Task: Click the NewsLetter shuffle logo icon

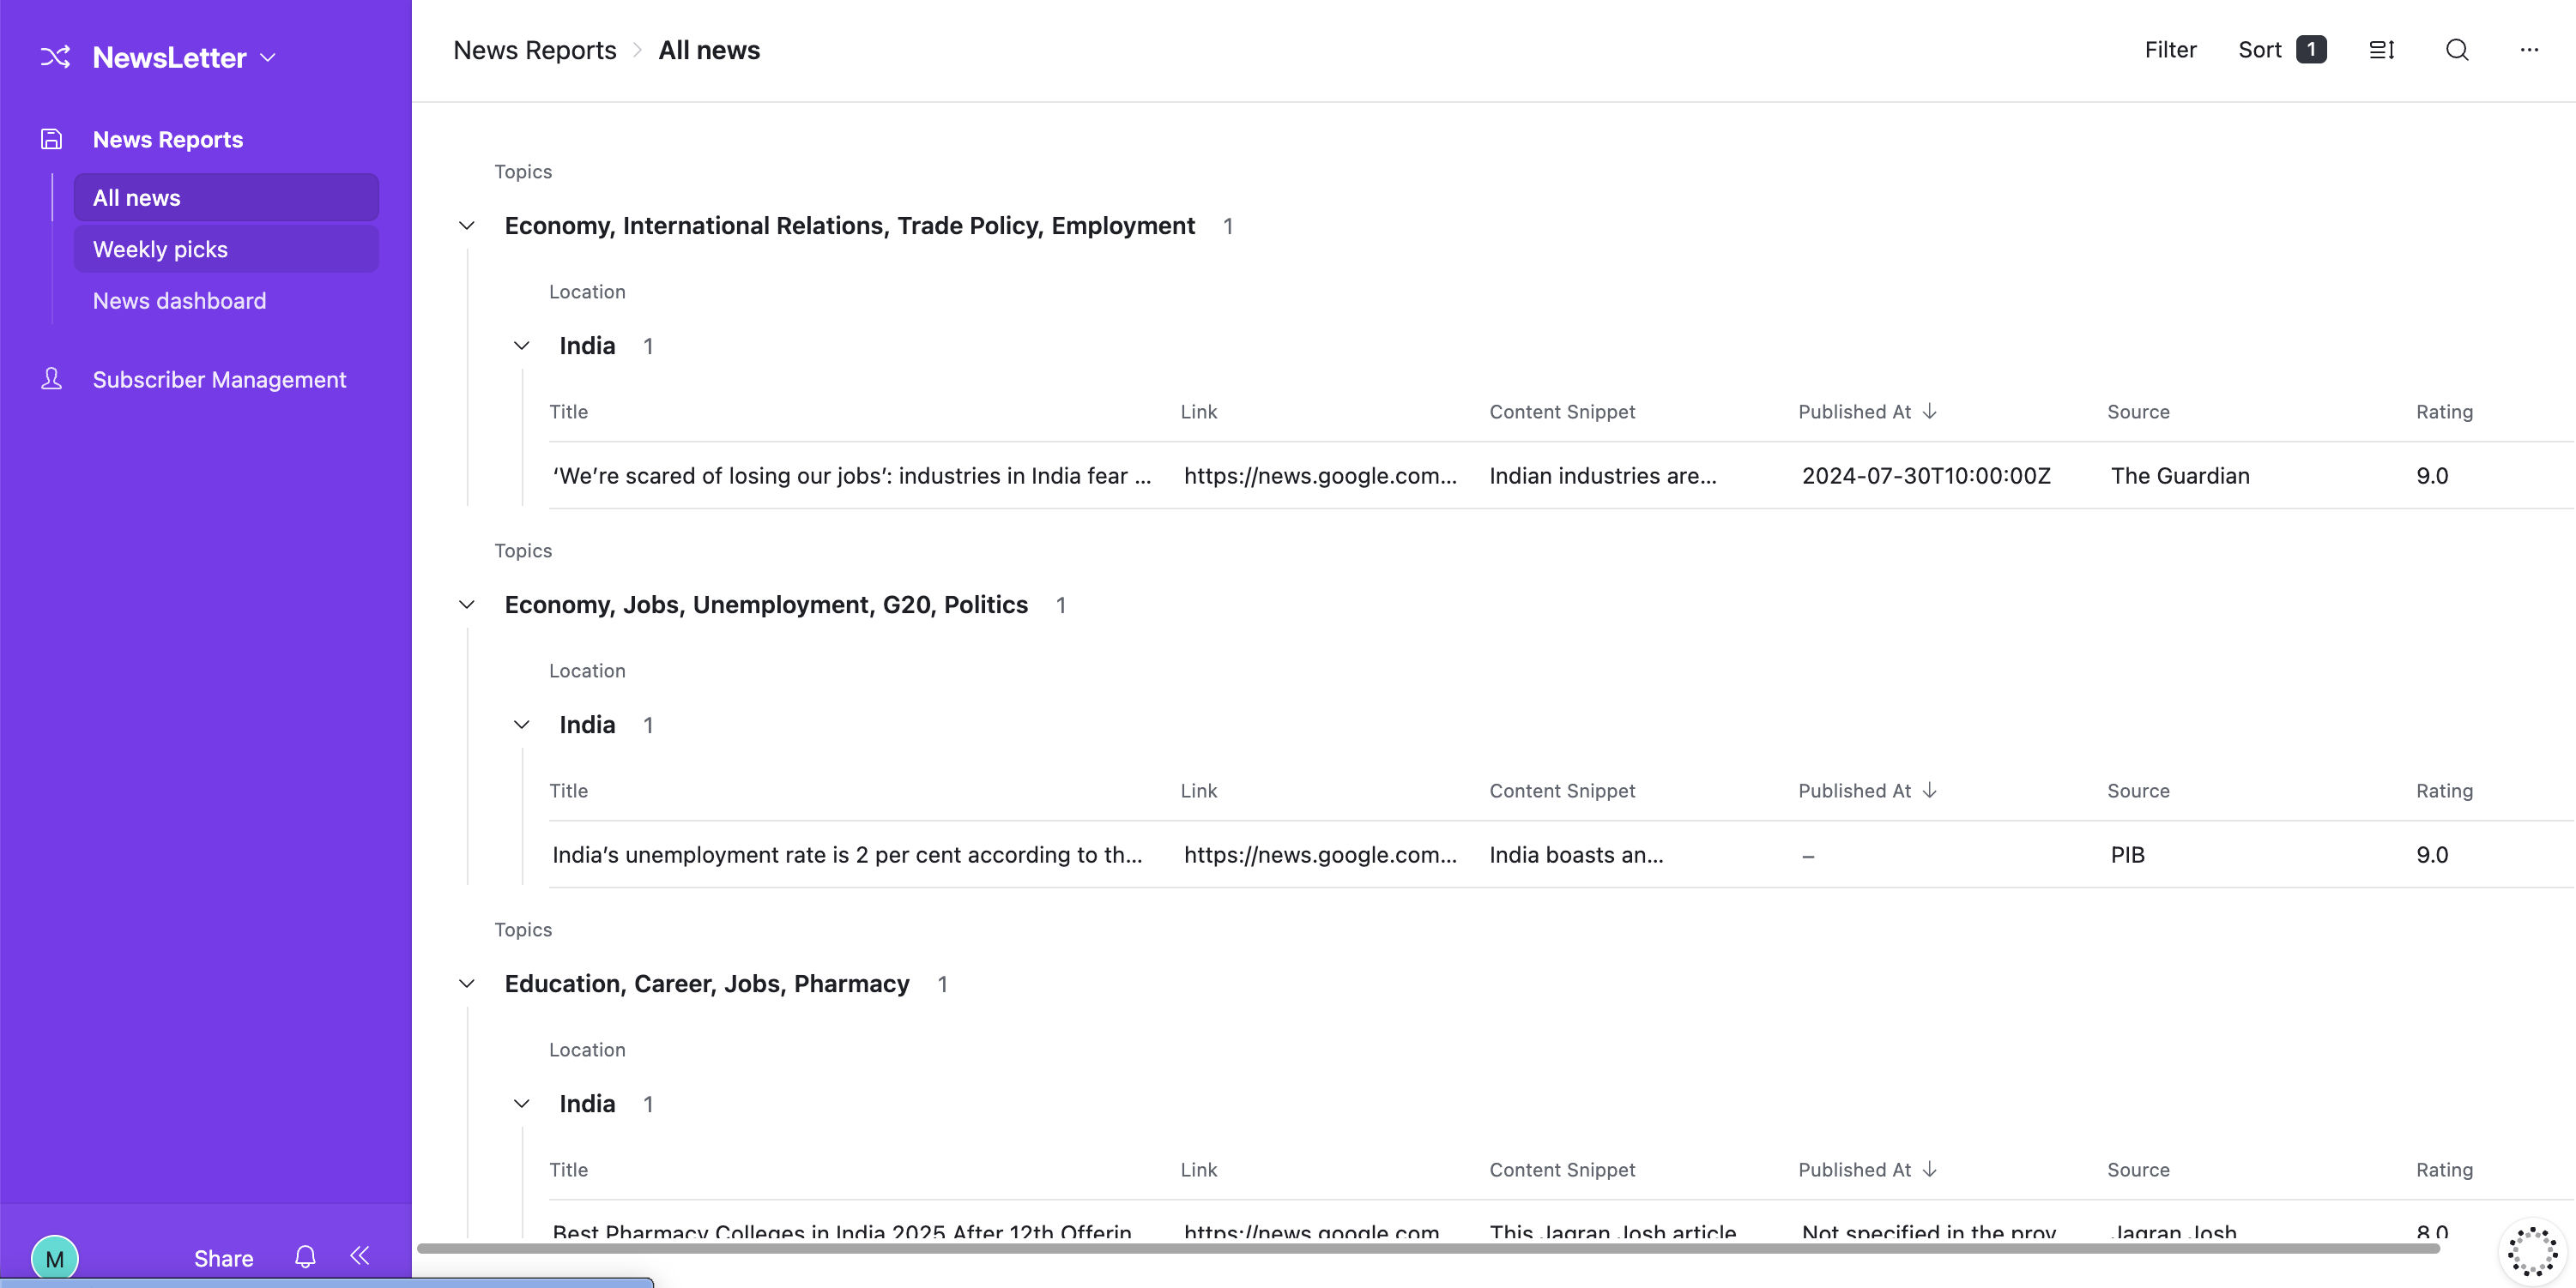Action: (x=55, y=57)
